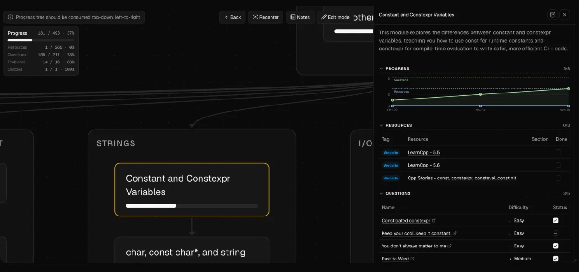
Task: Mark LearnCpp - 5.5 as done
Action: point(559,152)
